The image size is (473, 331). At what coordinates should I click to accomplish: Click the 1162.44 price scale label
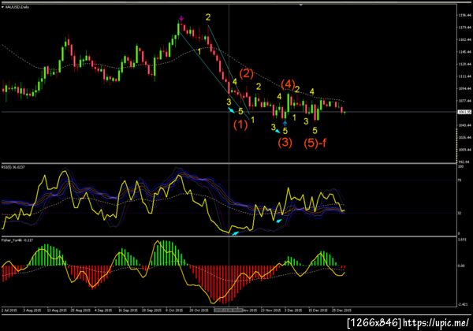[x=465, y=39]
